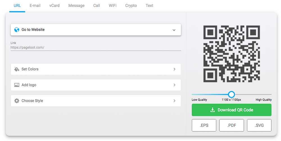This screenshot has height=141, width=281.
Task: Click the download arrow icon on the green button
Action: coord(212,110)
